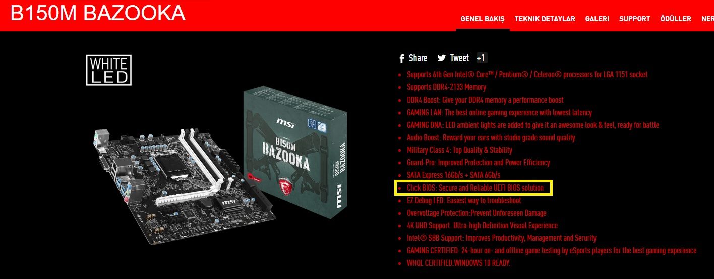The image size is (714, 279).
Task: Click the B150M BAZOOKA page title
Action: tap(98, 14)
